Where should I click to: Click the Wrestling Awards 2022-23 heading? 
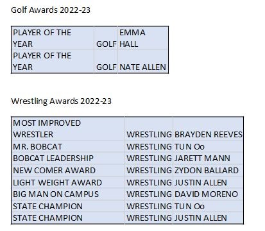click(x=62, y=101)
